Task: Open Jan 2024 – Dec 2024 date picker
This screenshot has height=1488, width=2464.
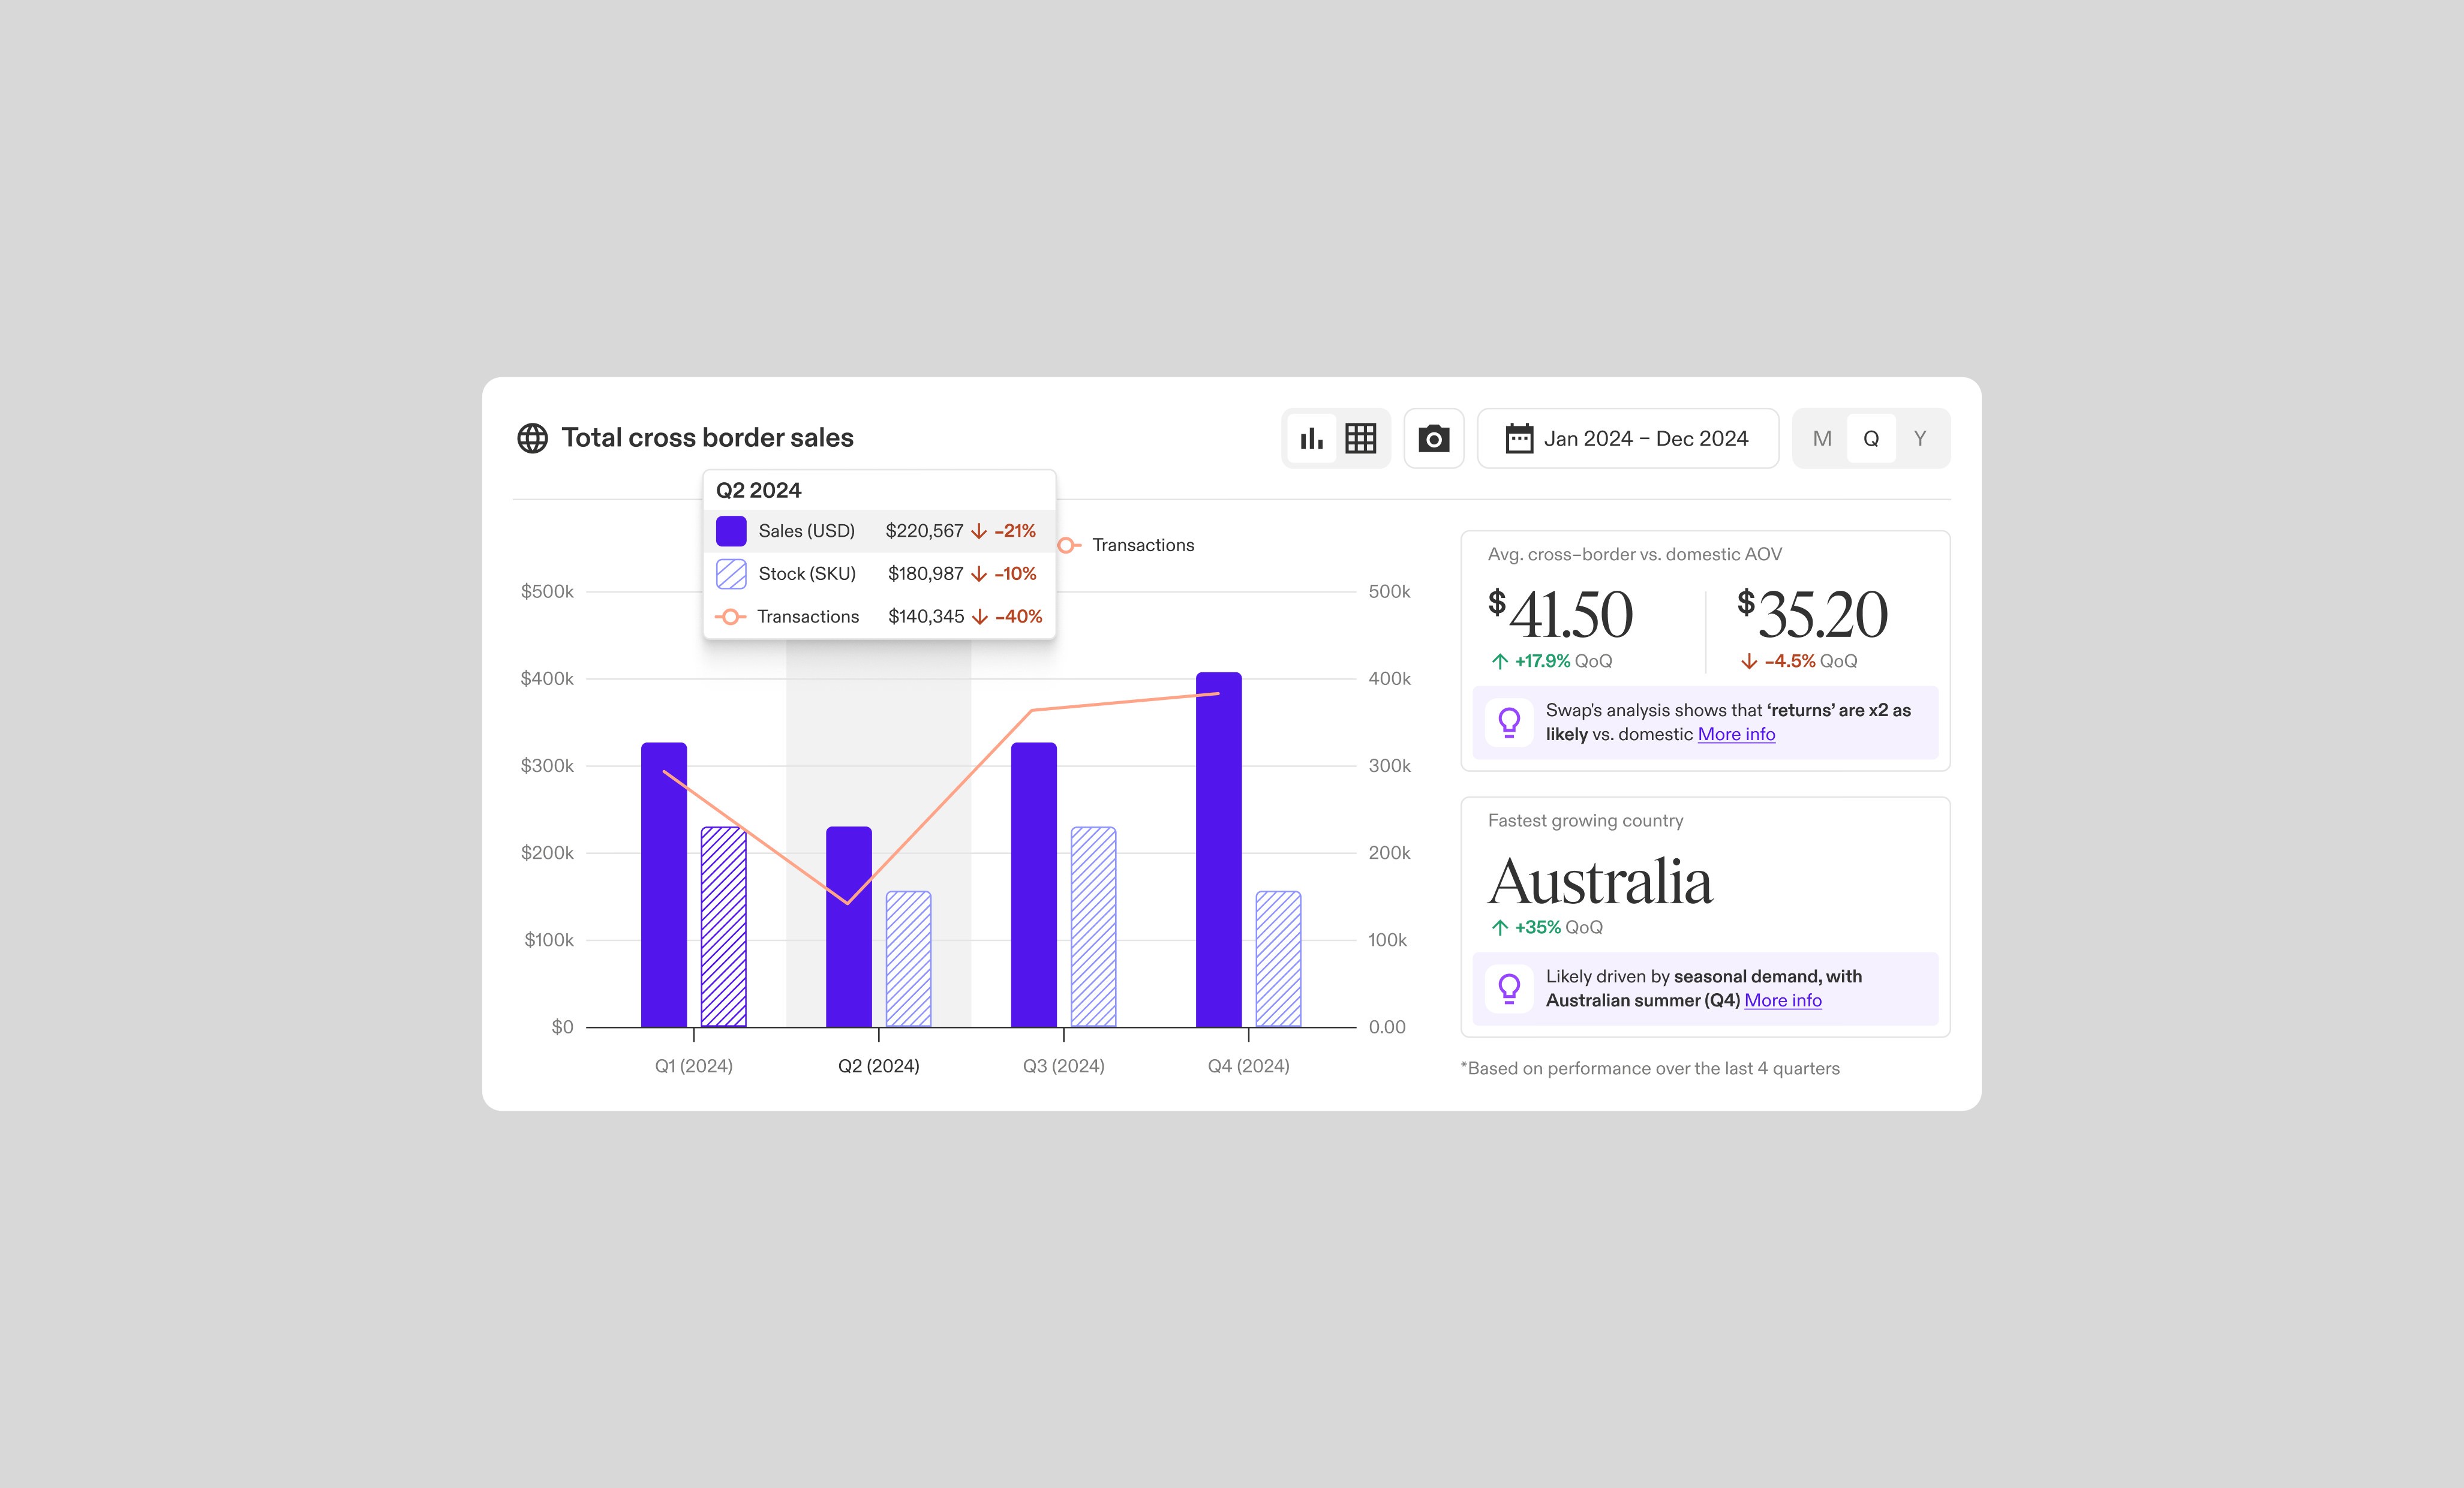Action: pos(1645,438)
